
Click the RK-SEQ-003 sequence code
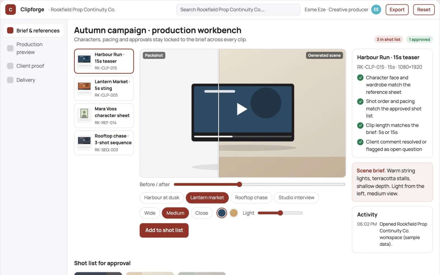click(x=106, y=150)
